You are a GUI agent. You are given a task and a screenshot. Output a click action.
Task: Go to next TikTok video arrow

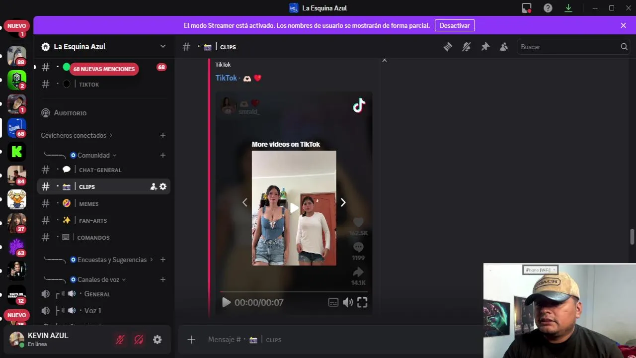[343, 202]
